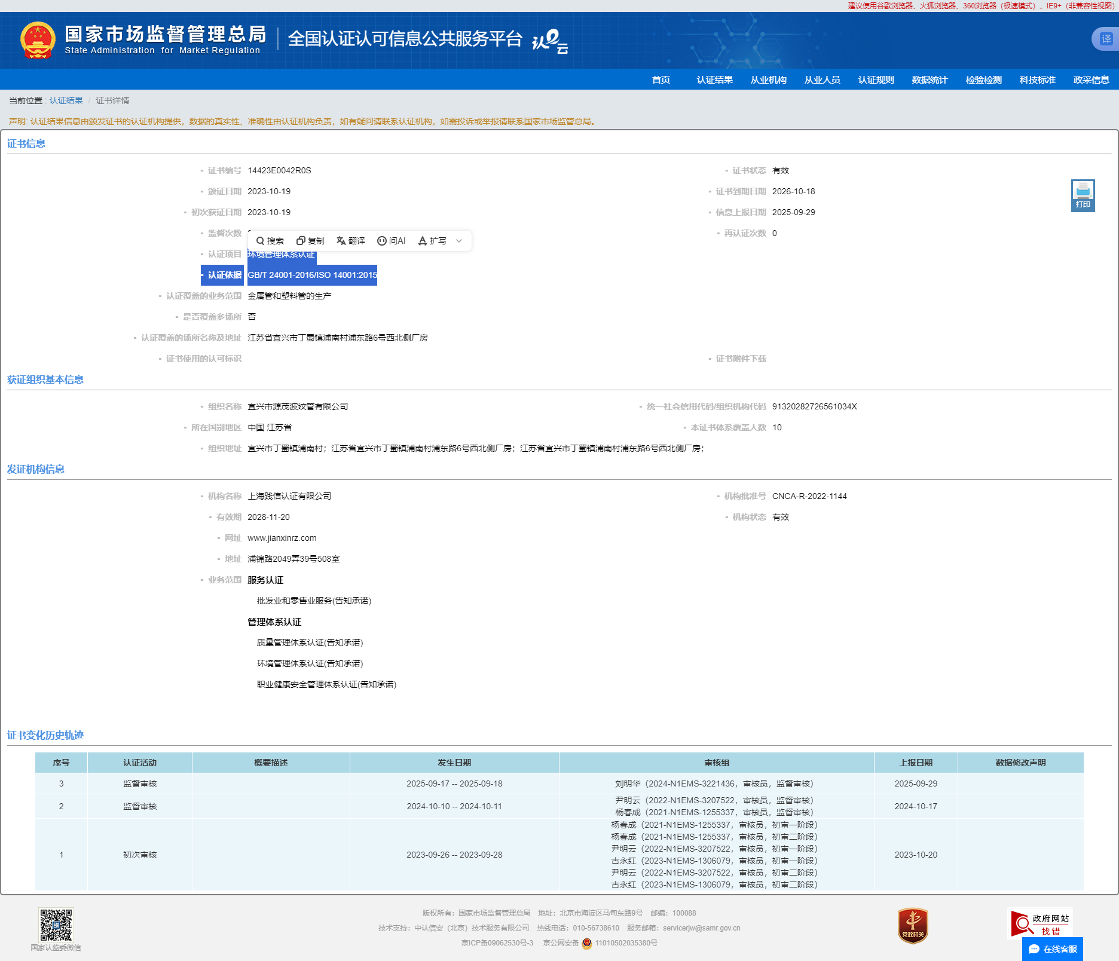The height and width of the screenshot is (961, 1119).
Task: Click the QR code for 国家认监委微信
Action: (x=56, y=925)
